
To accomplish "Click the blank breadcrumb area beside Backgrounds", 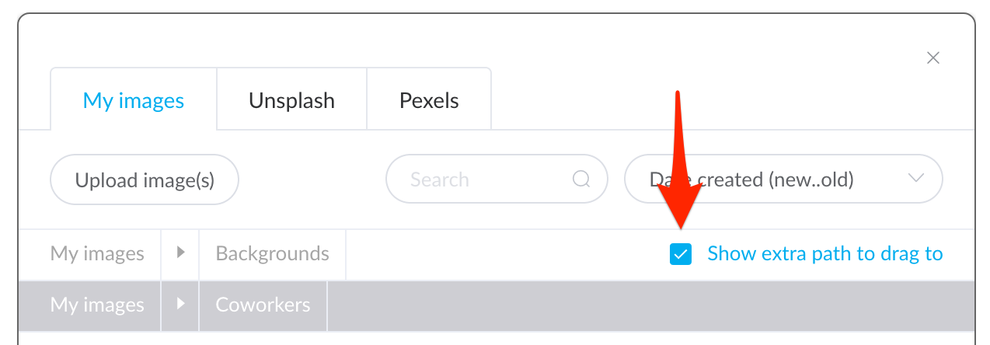I will pyautogui.click(x=505, y=253).
